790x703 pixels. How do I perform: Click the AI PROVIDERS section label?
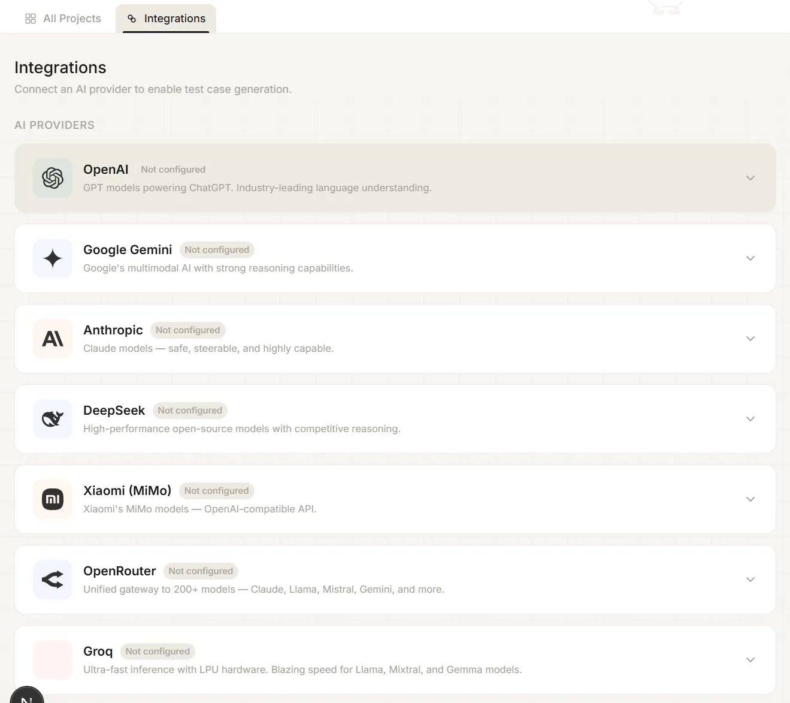click(55, 125)
